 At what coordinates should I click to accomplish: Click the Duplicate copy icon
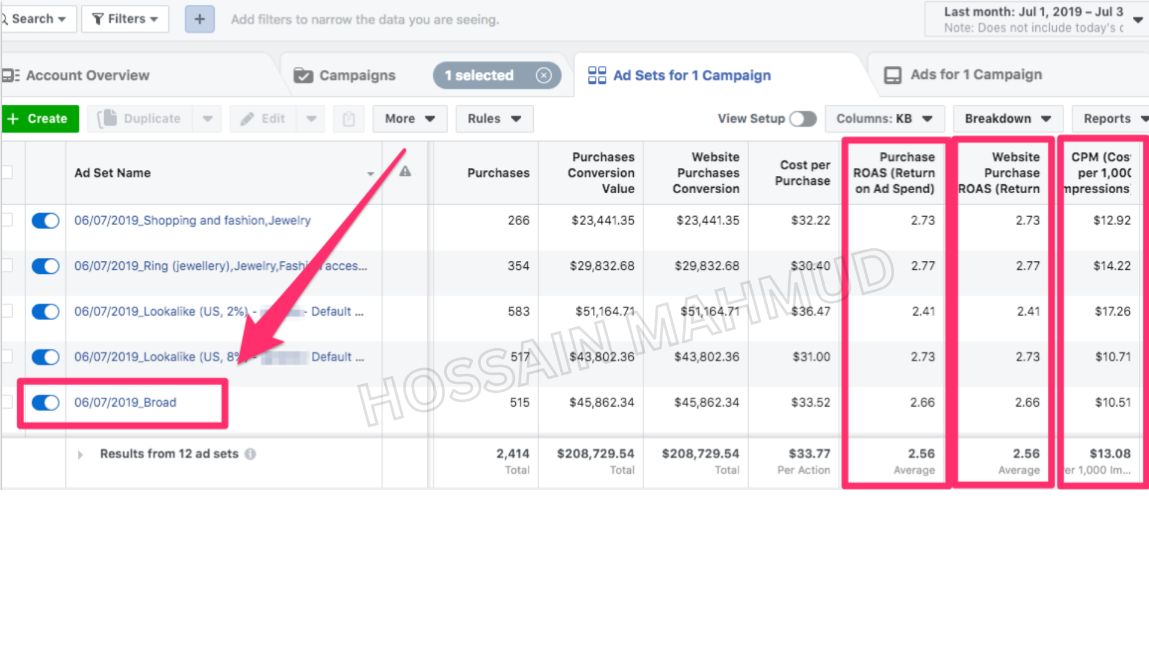[x=107, y=118]
